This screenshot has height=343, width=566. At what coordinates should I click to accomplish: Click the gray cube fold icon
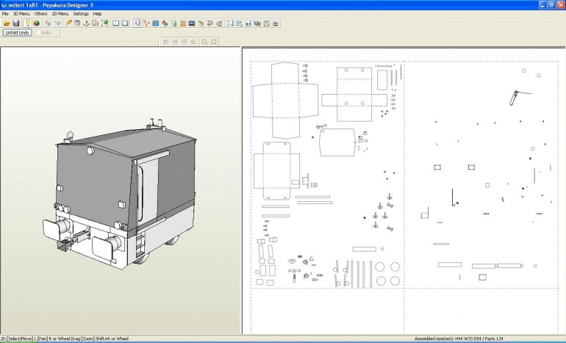tap(48, 24)
